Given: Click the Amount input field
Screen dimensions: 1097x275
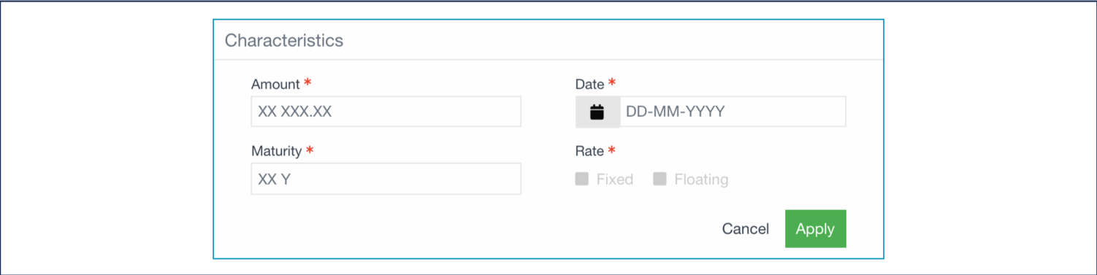Looking at the screenshot, I should [x=386, y=112].
